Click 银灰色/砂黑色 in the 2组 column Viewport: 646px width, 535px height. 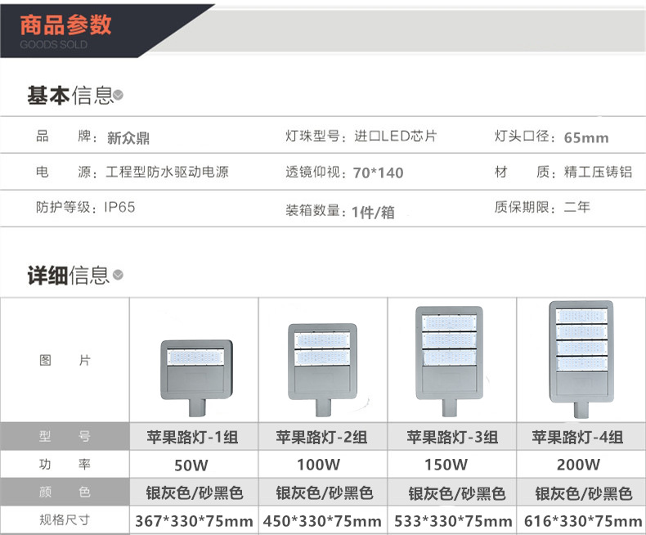pyautogui.click(x=325, y=493)
